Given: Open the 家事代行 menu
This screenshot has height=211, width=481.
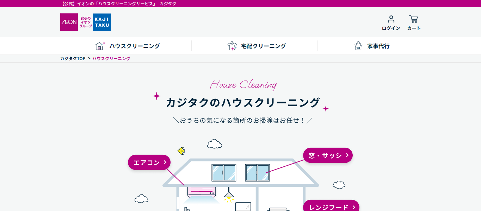Looking at the screenshot, I should tap(372, 46).
